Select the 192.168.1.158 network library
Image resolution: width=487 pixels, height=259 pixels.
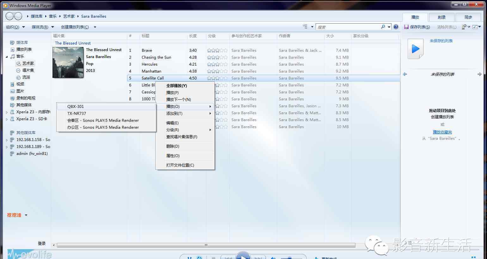pos(30,139)
